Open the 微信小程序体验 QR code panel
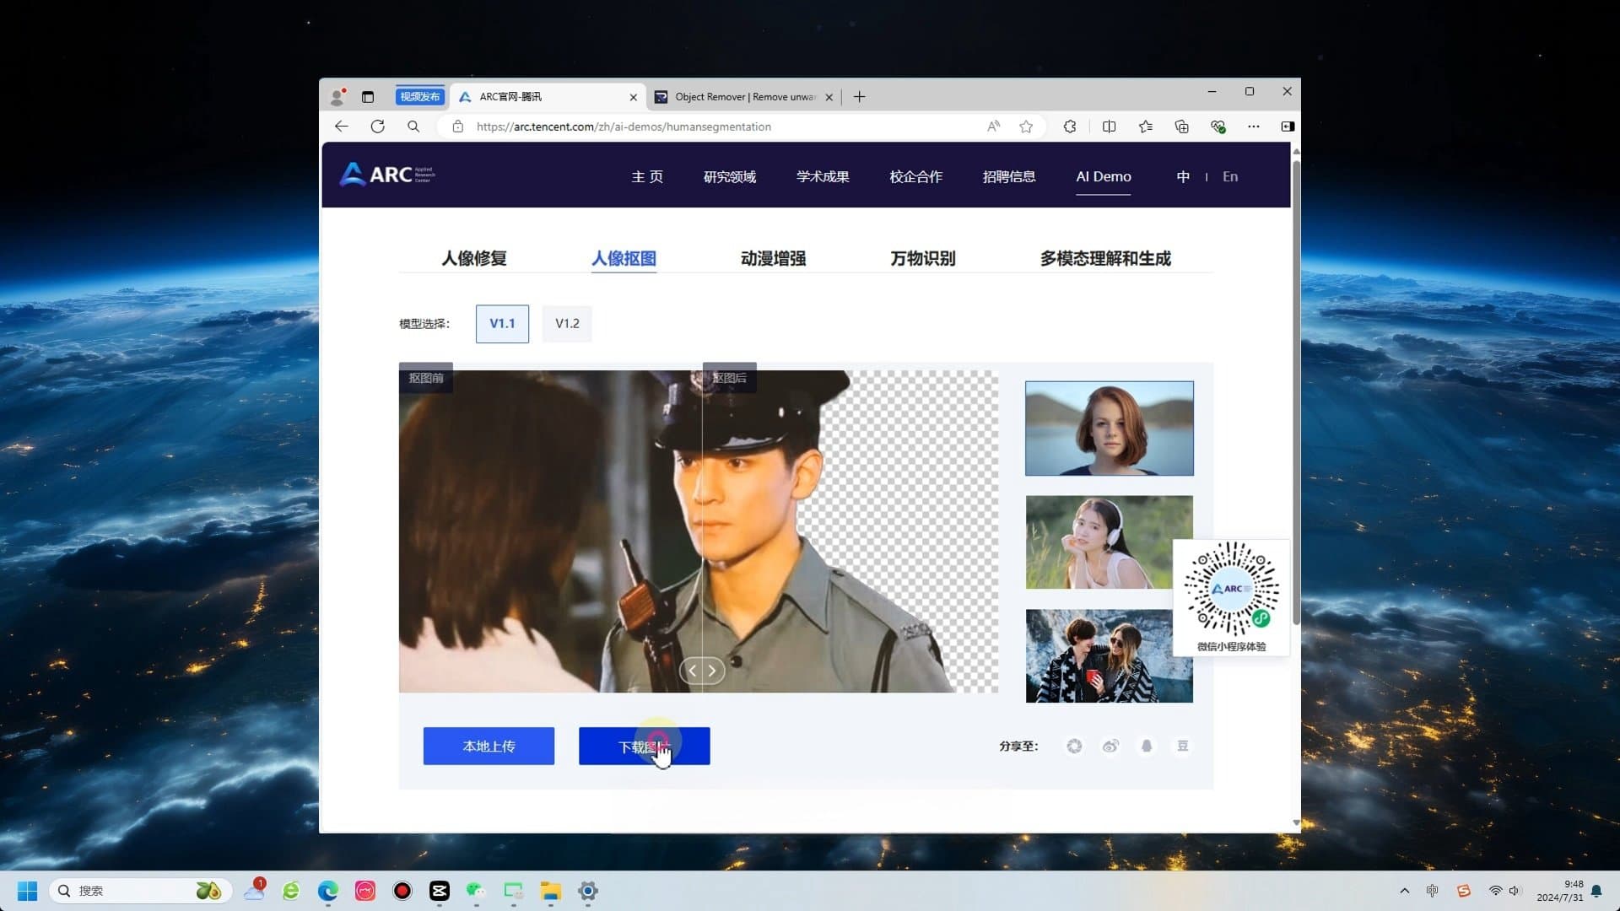 pos(1230,590)
